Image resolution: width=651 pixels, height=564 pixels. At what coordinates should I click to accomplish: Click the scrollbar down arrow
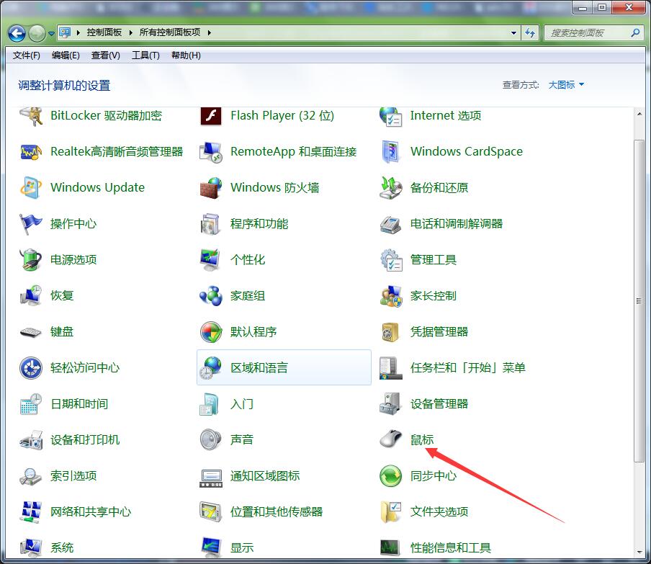coord(639,552)
